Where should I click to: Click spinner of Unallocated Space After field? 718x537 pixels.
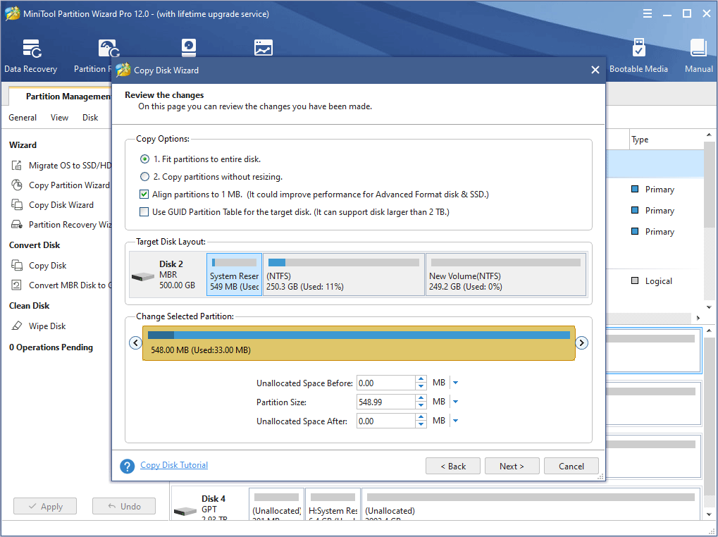[x=421, y=421]
